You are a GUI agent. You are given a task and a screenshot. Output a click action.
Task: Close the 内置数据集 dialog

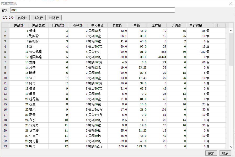pos(231,3)
